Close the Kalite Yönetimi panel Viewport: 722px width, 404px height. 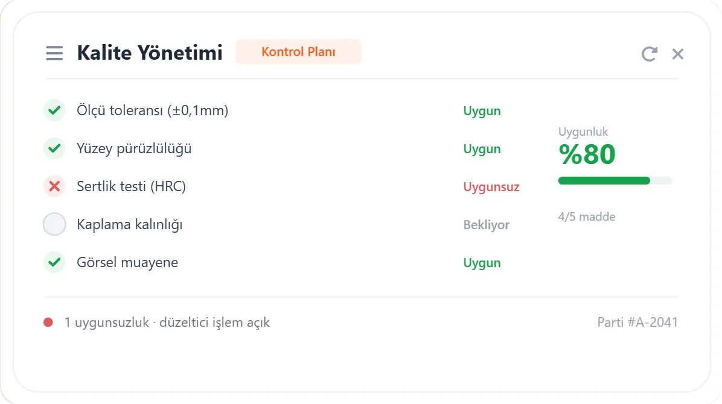(x=678, y=54)
